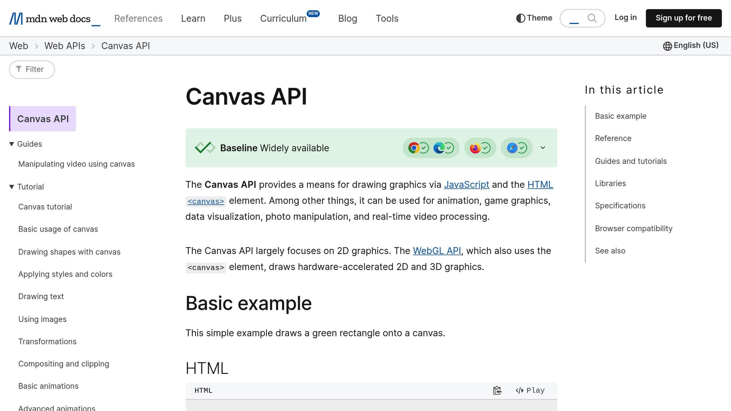The width and height of the screenshot is (731, 411).
Task: Open the Plus menu
Action: pos(233,19)
